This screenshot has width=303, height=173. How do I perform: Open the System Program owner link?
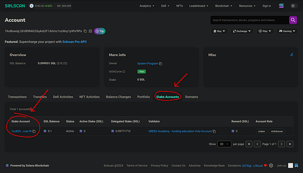tap(148, 63)
